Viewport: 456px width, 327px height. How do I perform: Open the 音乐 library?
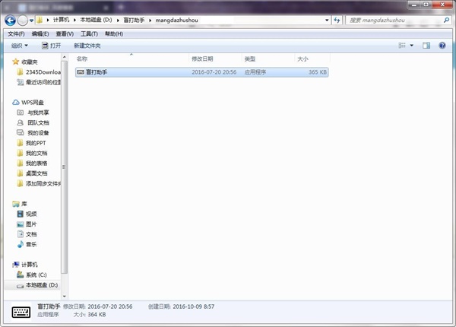pyautogui.click(x=27, y=244)
